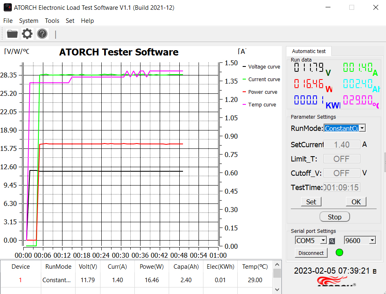Viewport: 386px width, 294px height.
Task: Open the Tools menu
Action: (52, 21)
